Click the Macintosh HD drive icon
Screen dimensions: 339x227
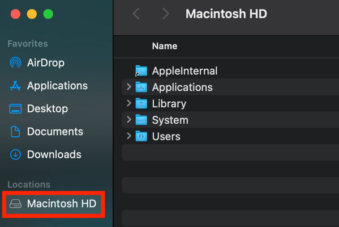pyautogui.click(x=15, y=204)
